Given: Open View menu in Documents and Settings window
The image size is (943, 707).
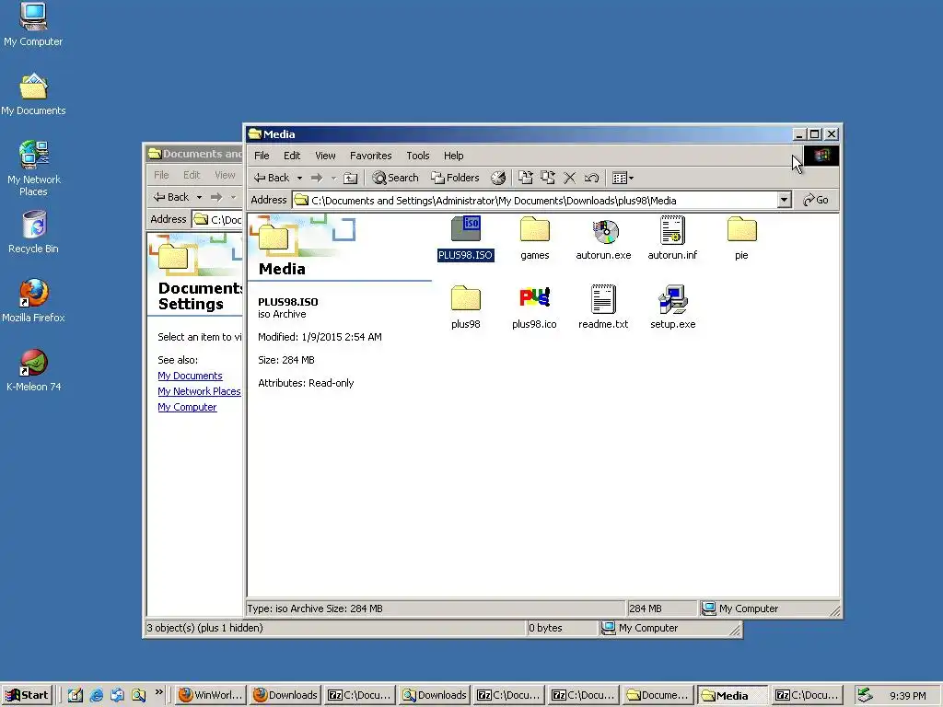Looking at the screenshot, I should coord(225,175).
